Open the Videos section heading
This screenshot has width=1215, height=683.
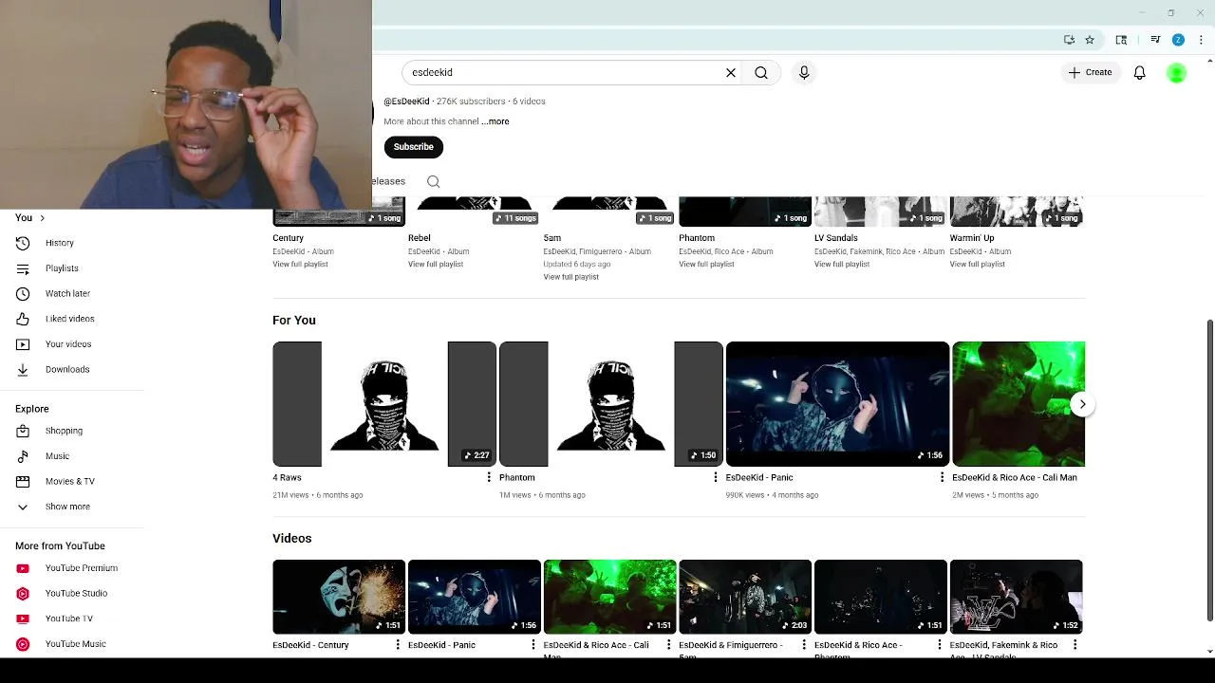click(291, 538)
